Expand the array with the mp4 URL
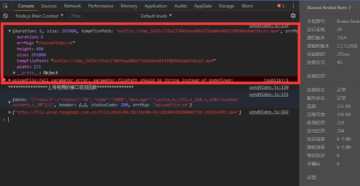This screenshot has height=186, width=360. click(x=10, y=112)
